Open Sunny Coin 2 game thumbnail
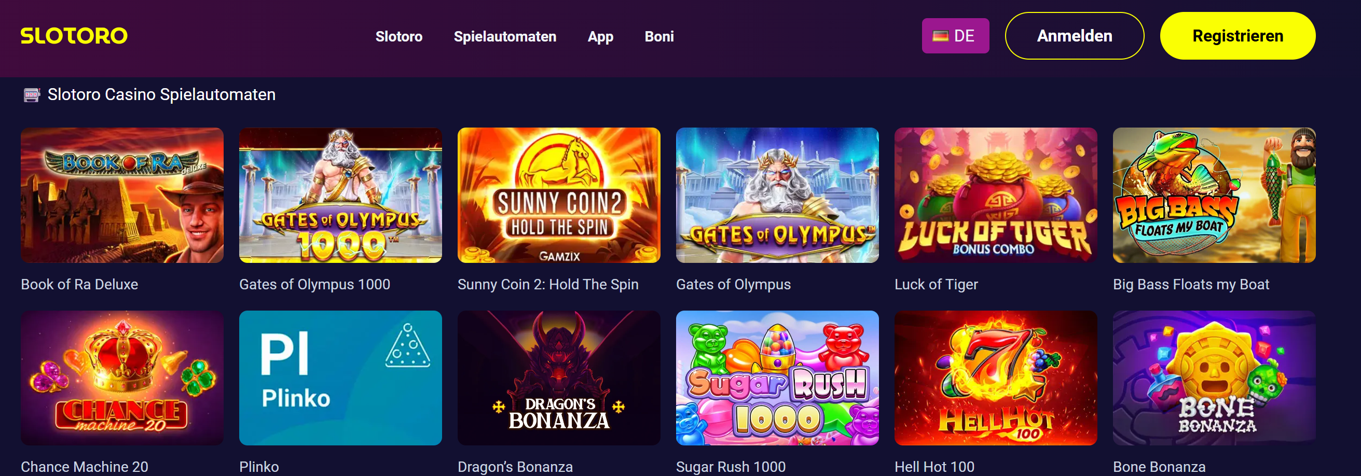1361x476 pixels. [558, 195]
